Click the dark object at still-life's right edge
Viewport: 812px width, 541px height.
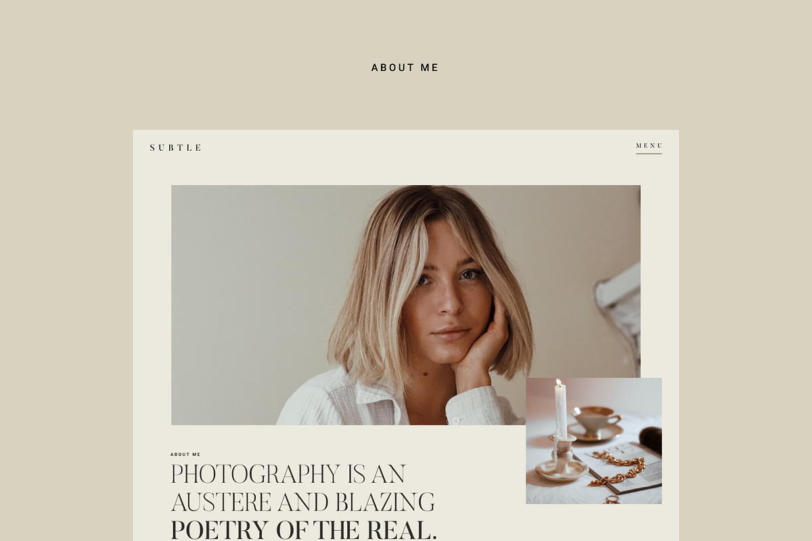[x=651, y=440]
